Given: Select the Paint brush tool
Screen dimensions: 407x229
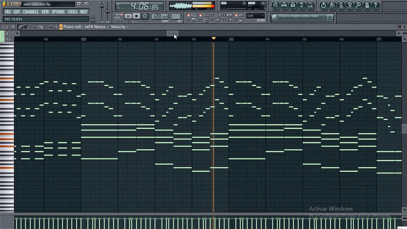Looking at the screenshot, I should 25,27.
